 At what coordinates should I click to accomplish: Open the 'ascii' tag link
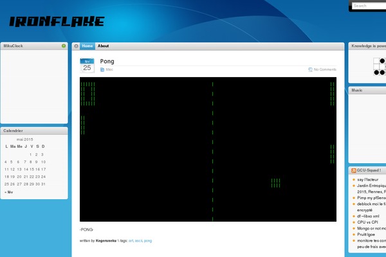pyautogui.click(x=138, y=241)
